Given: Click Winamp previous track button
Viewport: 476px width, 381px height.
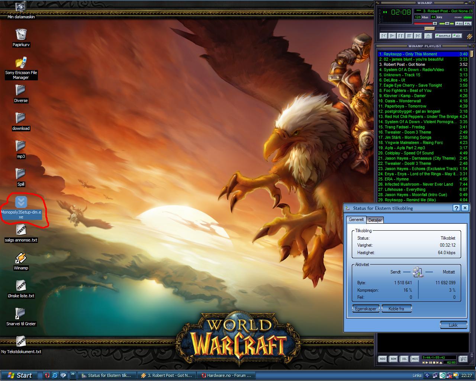Looking at the screenshot, I should pyautogui.click(x=384, y=36).
